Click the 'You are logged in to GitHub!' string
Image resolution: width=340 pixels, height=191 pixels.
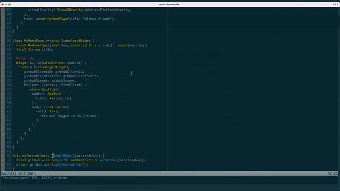tap(69, 116)
